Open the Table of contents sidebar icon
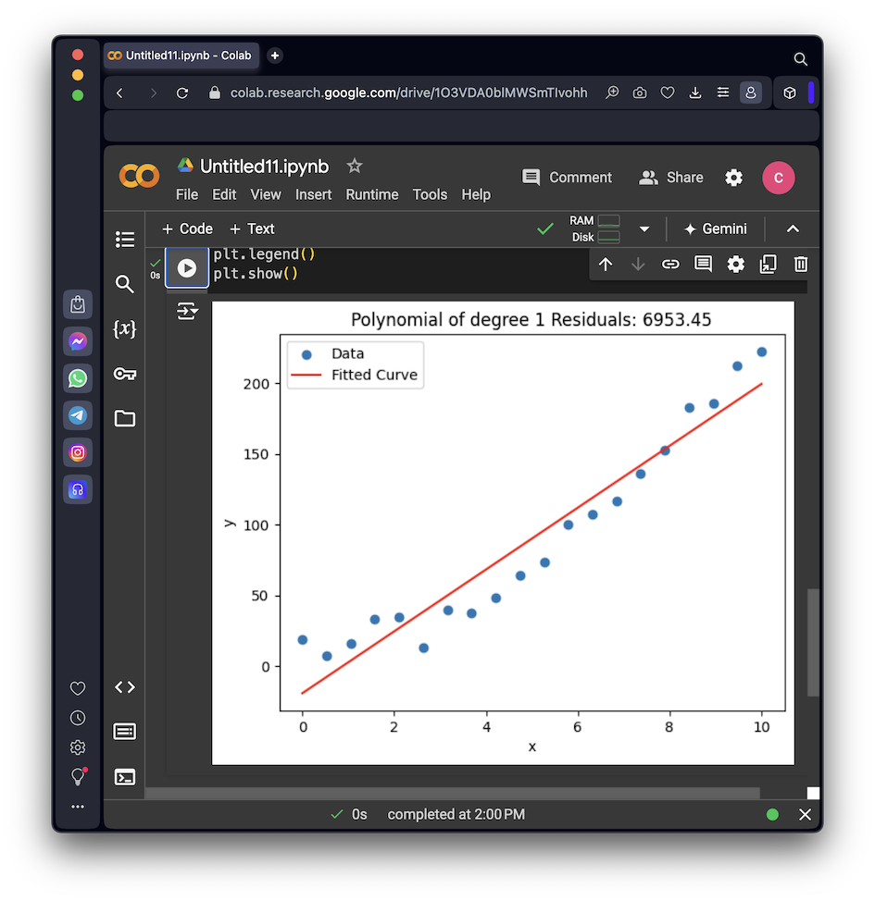Viewport: 875px width, 901px height. 125,240
